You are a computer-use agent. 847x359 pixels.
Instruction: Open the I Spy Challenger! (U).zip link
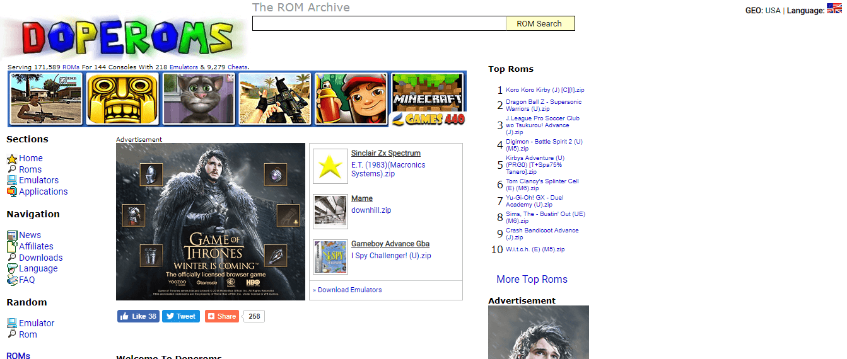[391, 256]
